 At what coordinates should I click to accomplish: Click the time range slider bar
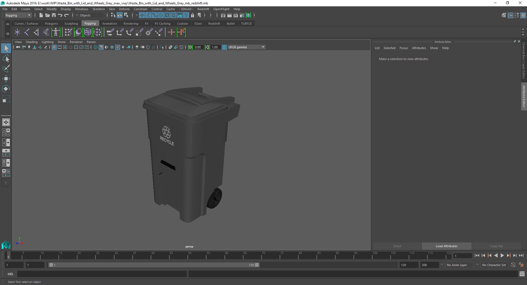[x=154, y=265]
